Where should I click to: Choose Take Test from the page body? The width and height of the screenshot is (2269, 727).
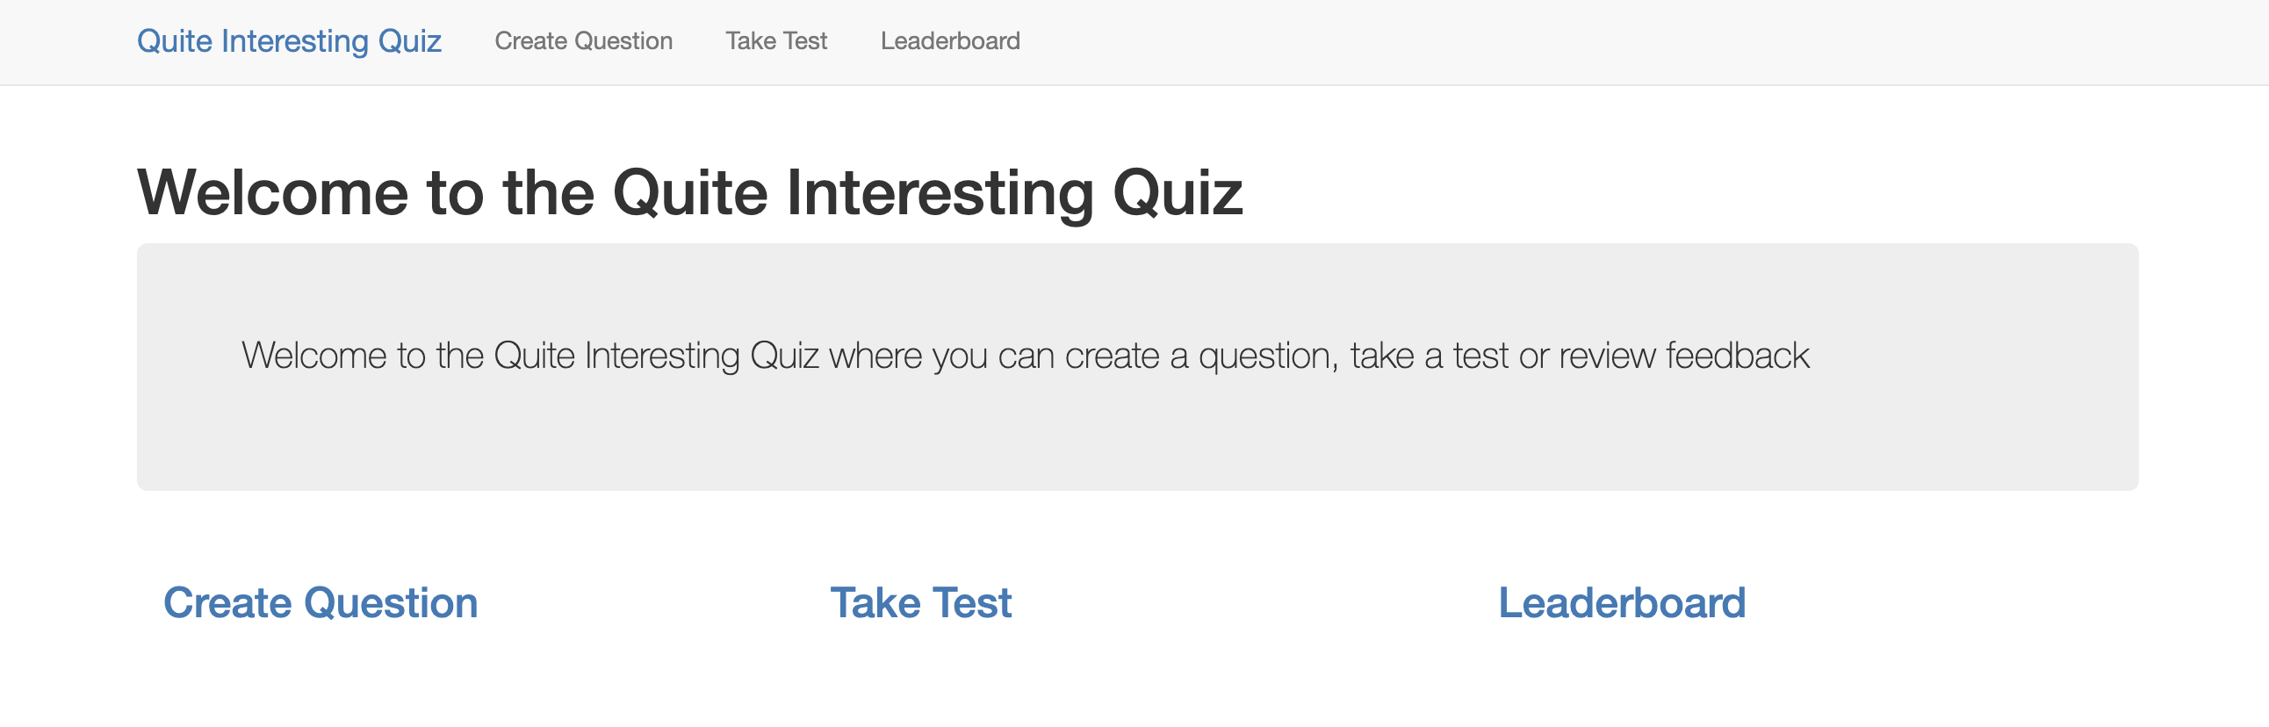click(x=921, y=602)
